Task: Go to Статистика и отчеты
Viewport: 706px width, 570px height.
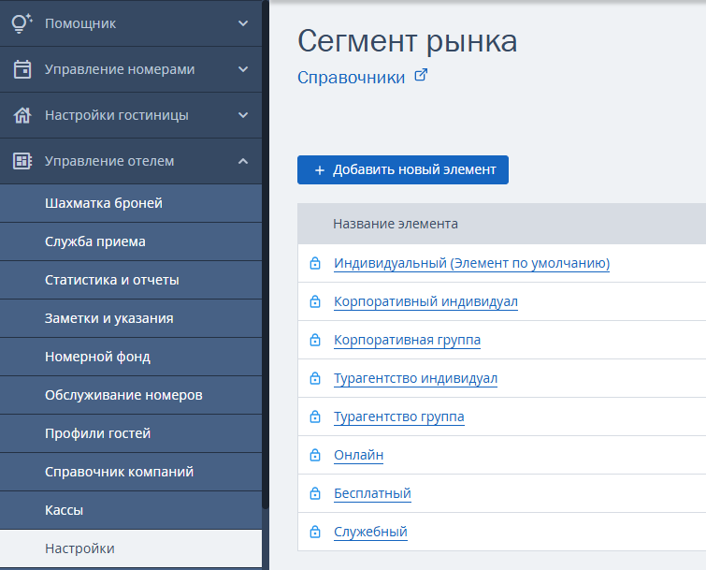Action: click(112, 280)
